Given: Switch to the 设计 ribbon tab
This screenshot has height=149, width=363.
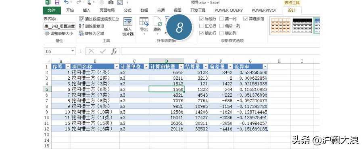Looking at the screenshot, I should tap(292, 10).
